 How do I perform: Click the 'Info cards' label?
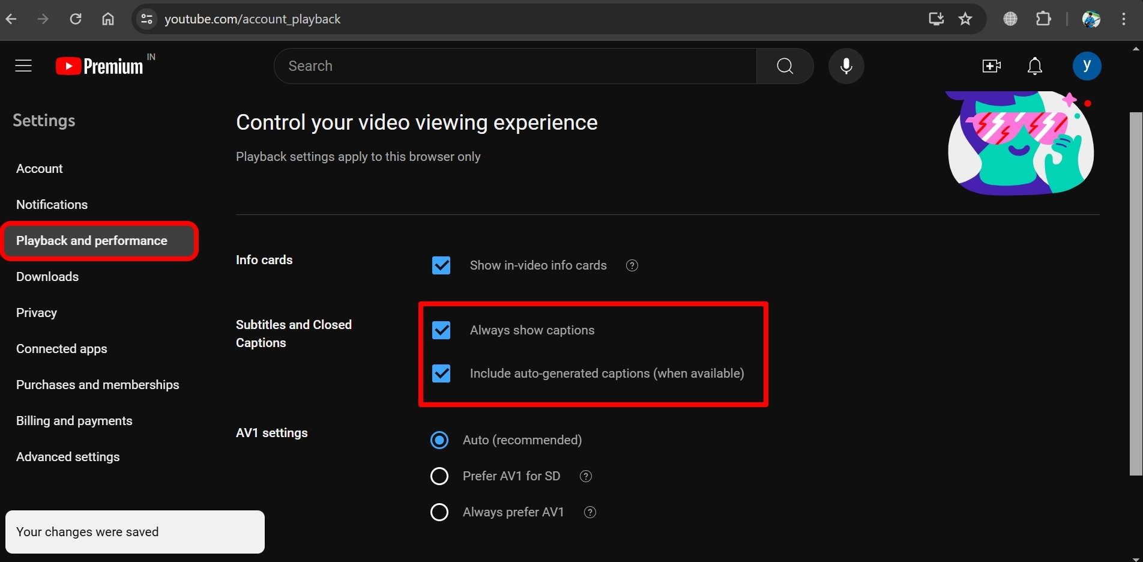point(264,260)
